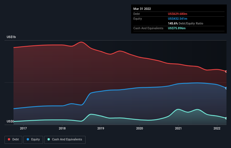Screen dimensions: 231x148
Task: Click the red Debt endpoint marker
Action: pos(226,71)
